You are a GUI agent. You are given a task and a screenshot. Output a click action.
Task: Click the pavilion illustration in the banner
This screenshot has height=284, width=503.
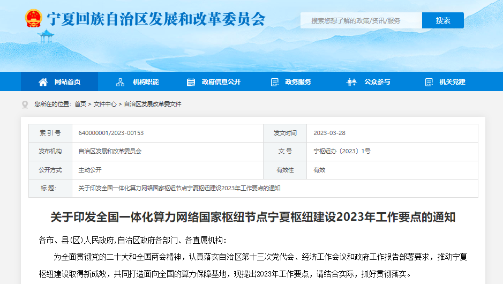[46, 36]
